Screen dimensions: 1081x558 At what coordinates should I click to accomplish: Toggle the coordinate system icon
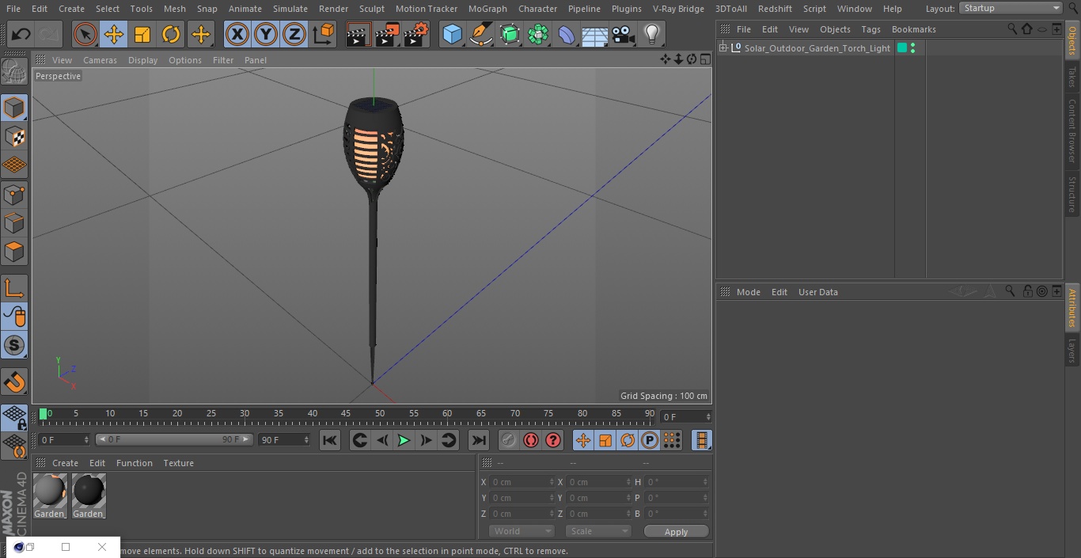pos(324,34)
